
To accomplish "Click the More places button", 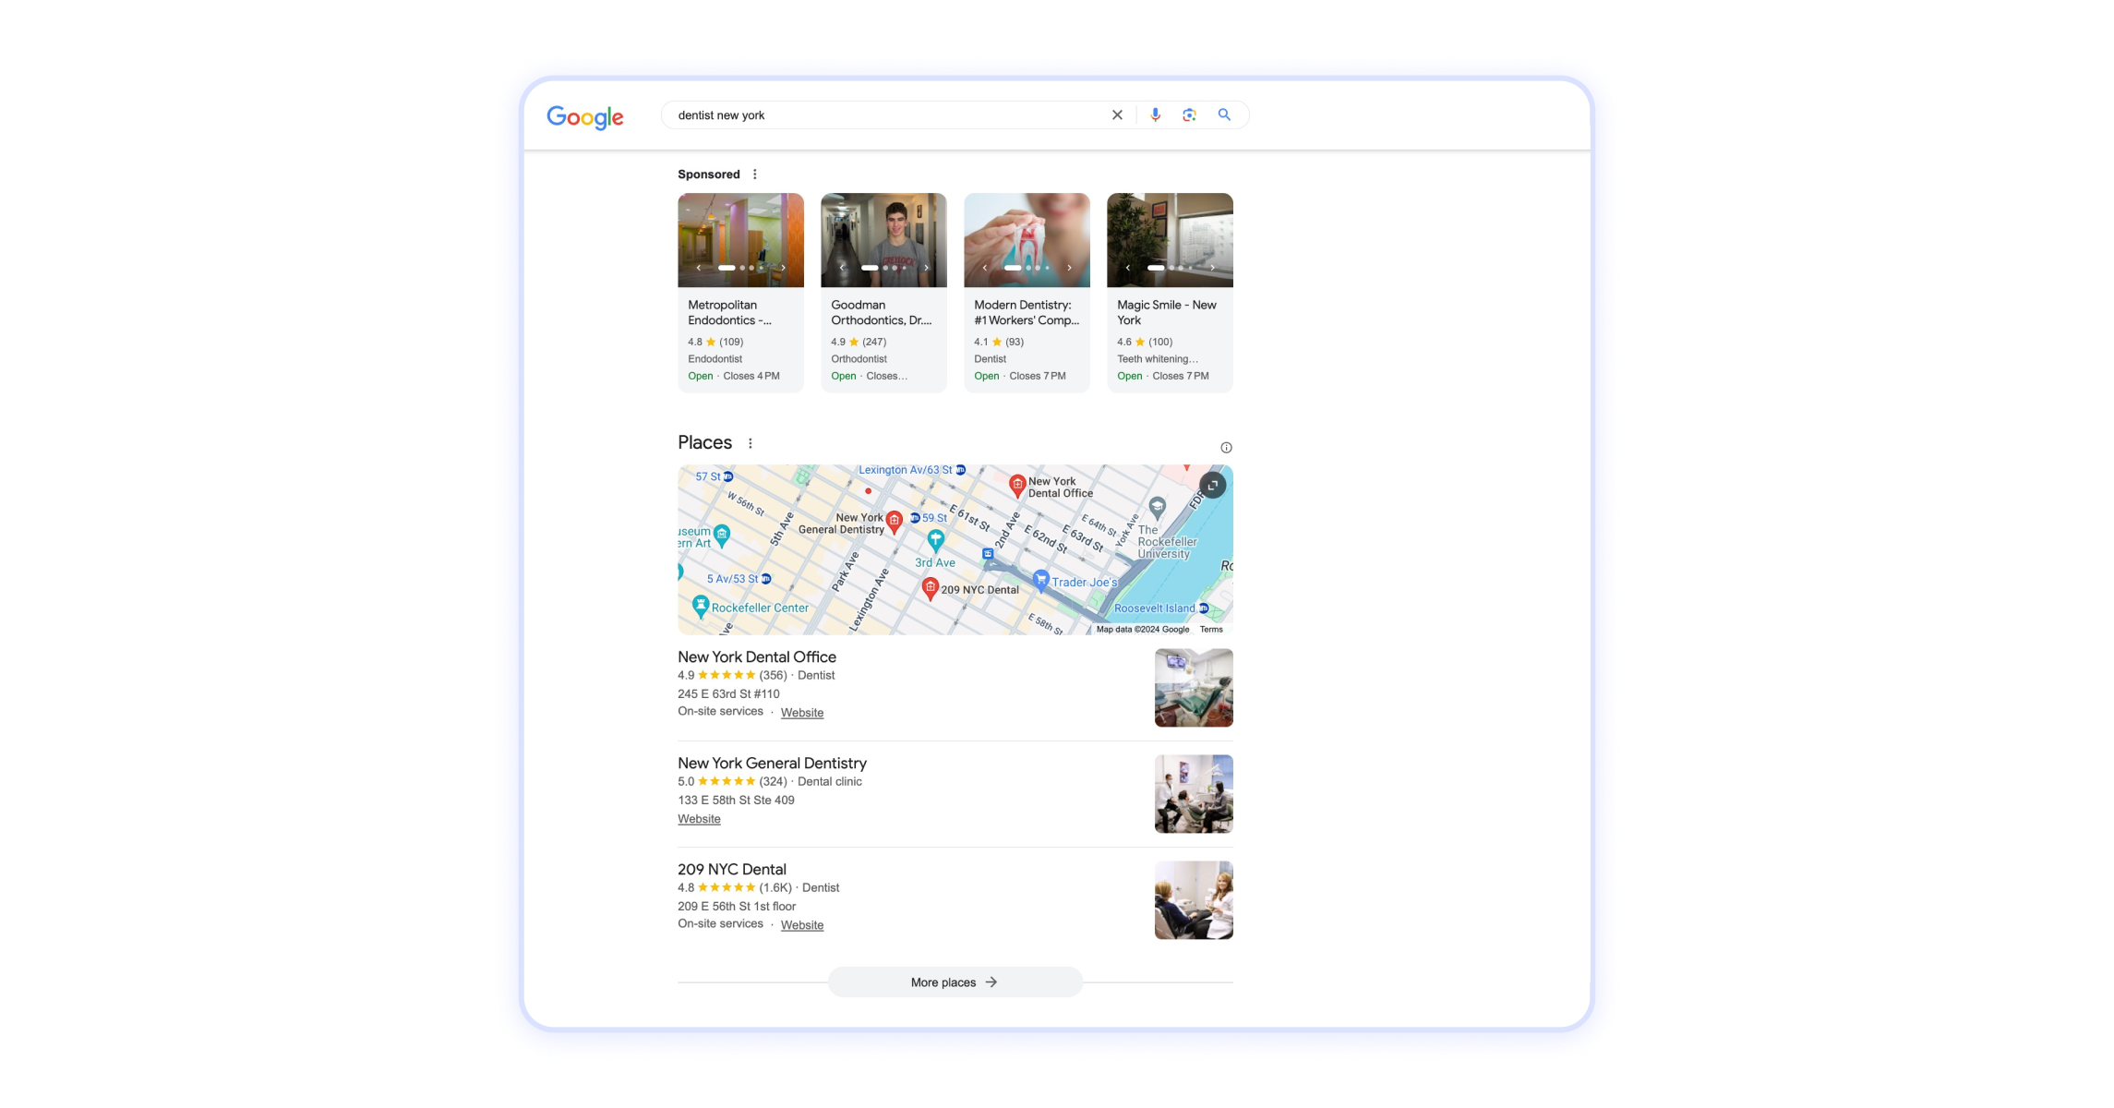I will (955, 982).
